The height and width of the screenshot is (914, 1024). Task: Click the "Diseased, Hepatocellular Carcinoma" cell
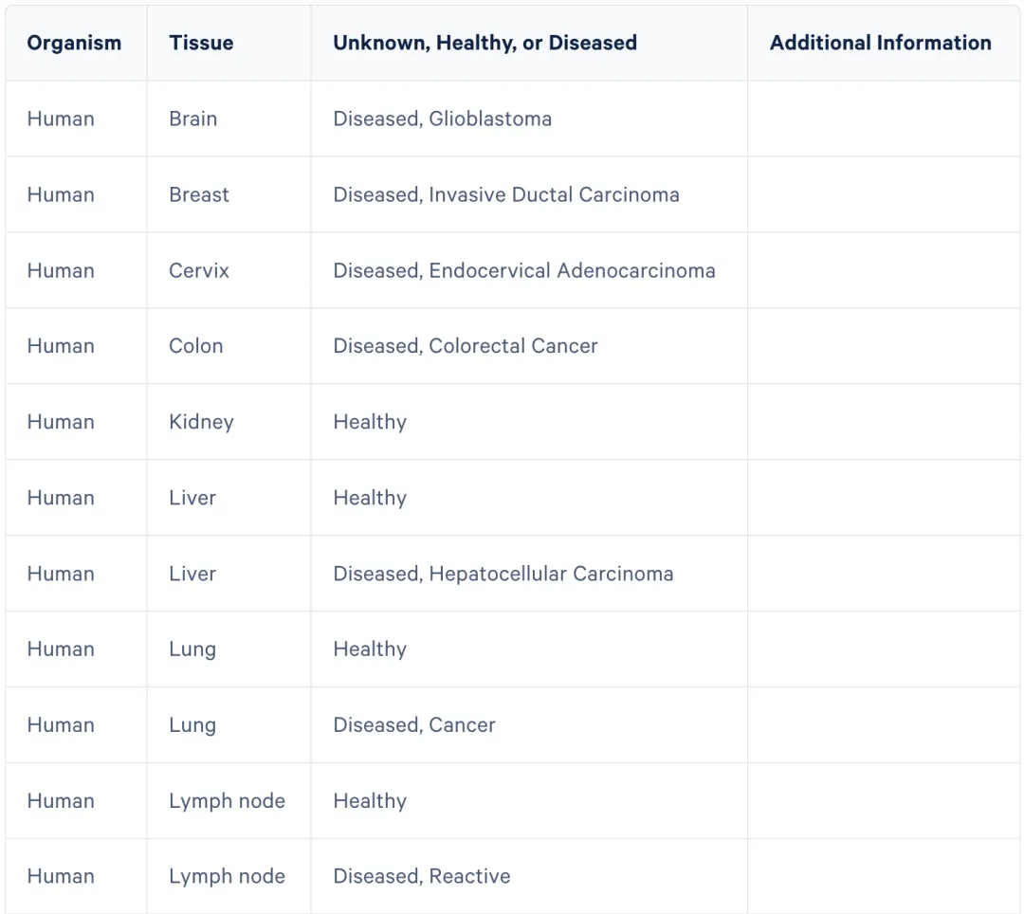(x=503, y=574)
